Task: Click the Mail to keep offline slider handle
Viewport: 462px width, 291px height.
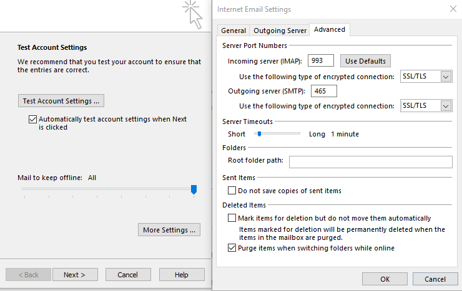Action: click(194, 189)
